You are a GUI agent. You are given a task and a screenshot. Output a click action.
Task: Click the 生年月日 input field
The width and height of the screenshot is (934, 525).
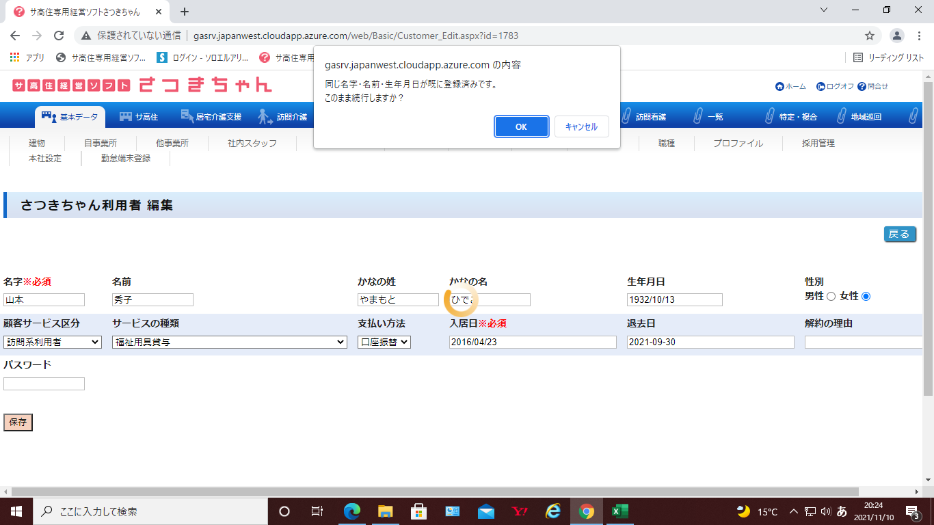pos(674,300)
